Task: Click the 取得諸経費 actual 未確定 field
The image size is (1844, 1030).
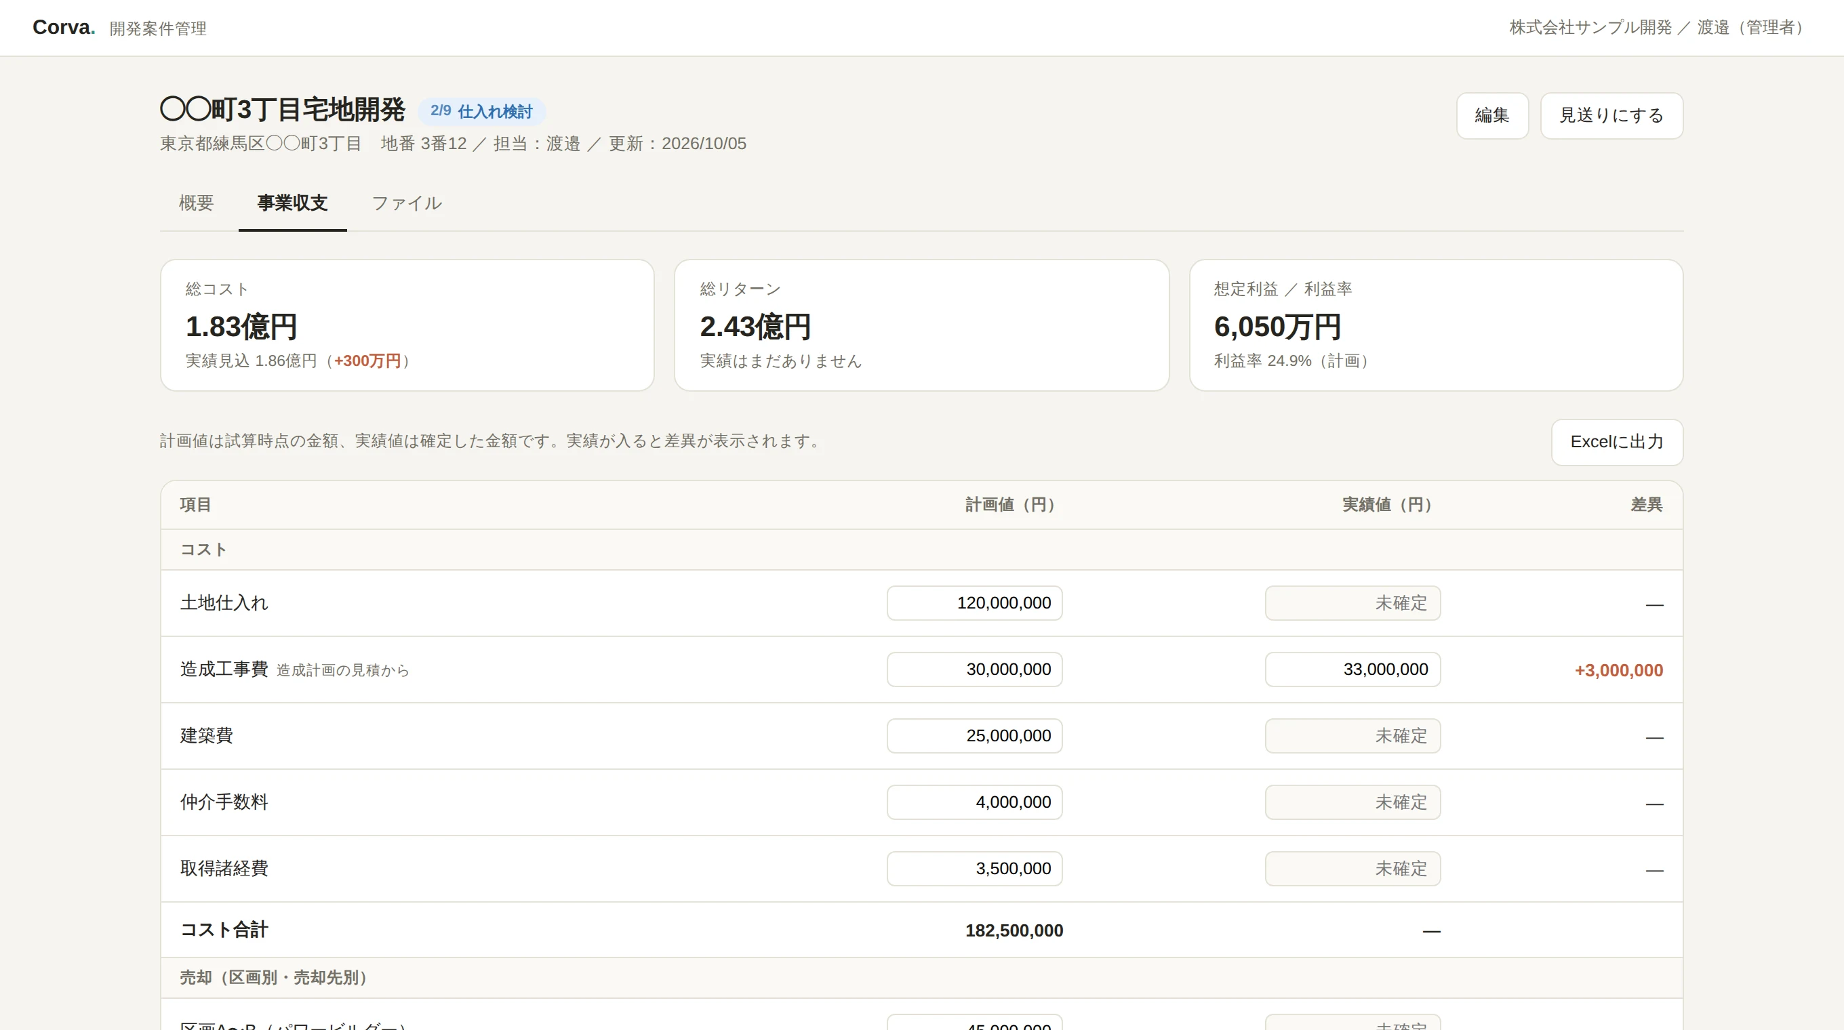Action: pos(1352,869)
